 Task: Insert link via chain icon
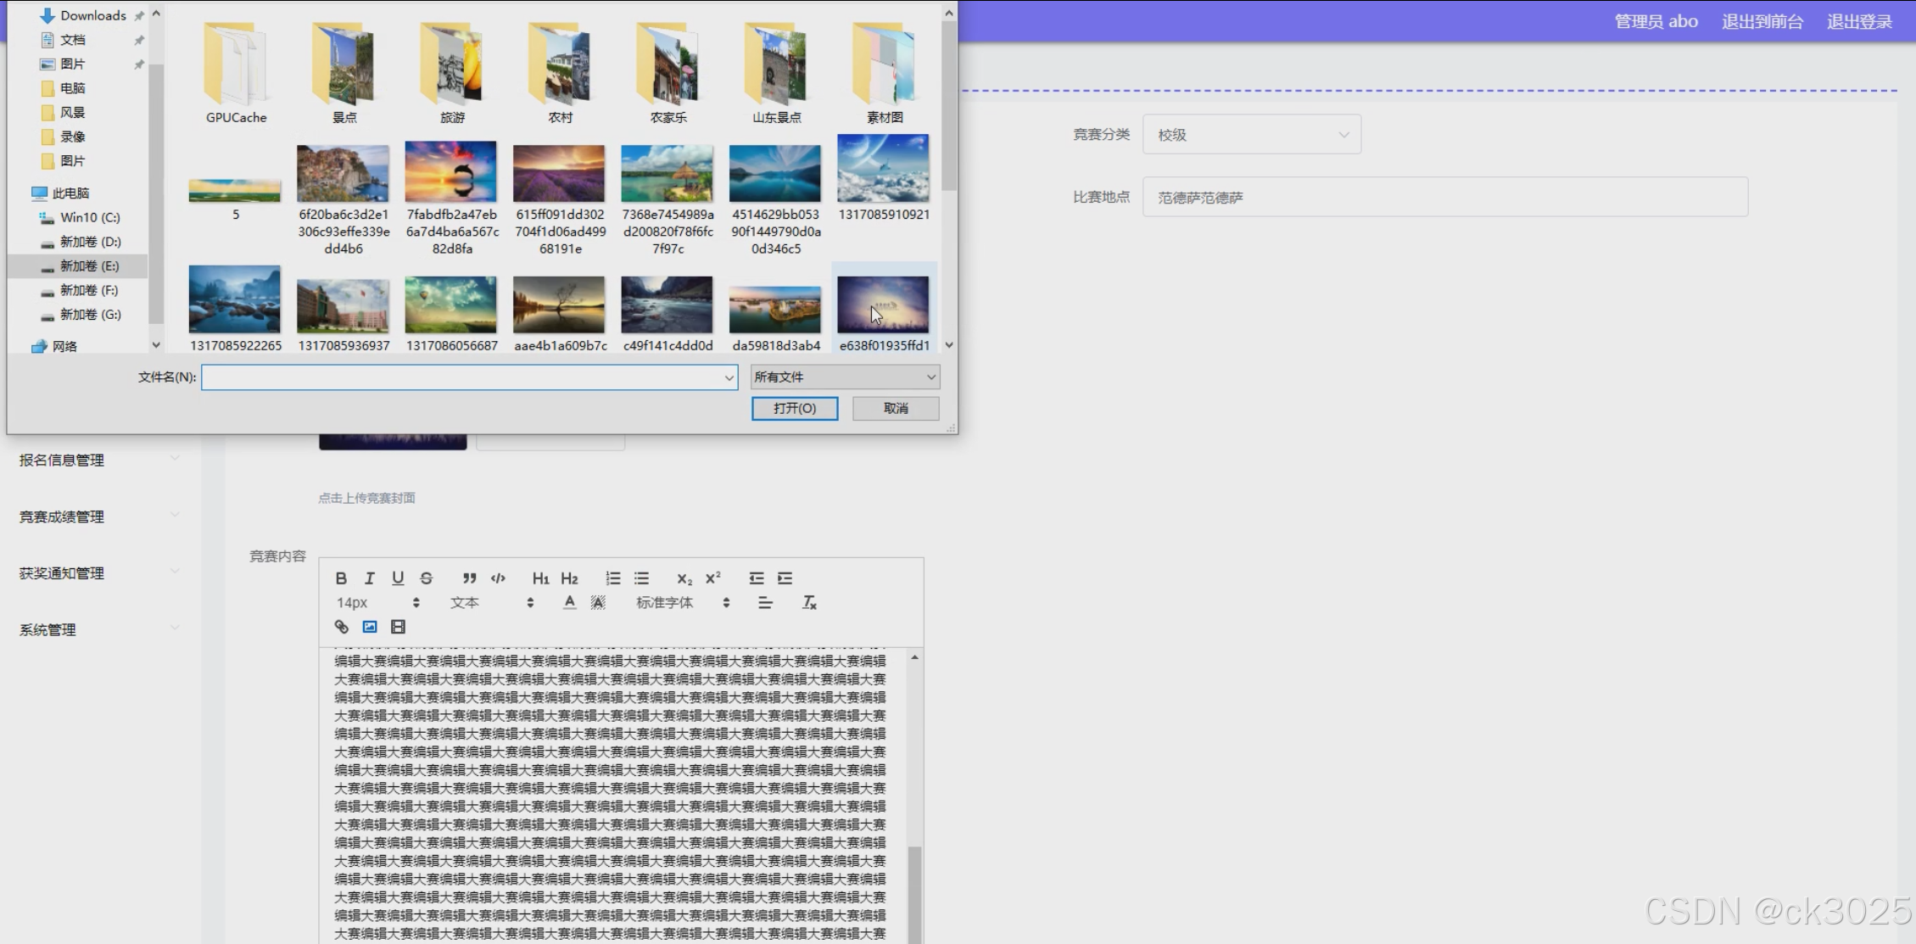pyautogui.click(x=341, y=627)
